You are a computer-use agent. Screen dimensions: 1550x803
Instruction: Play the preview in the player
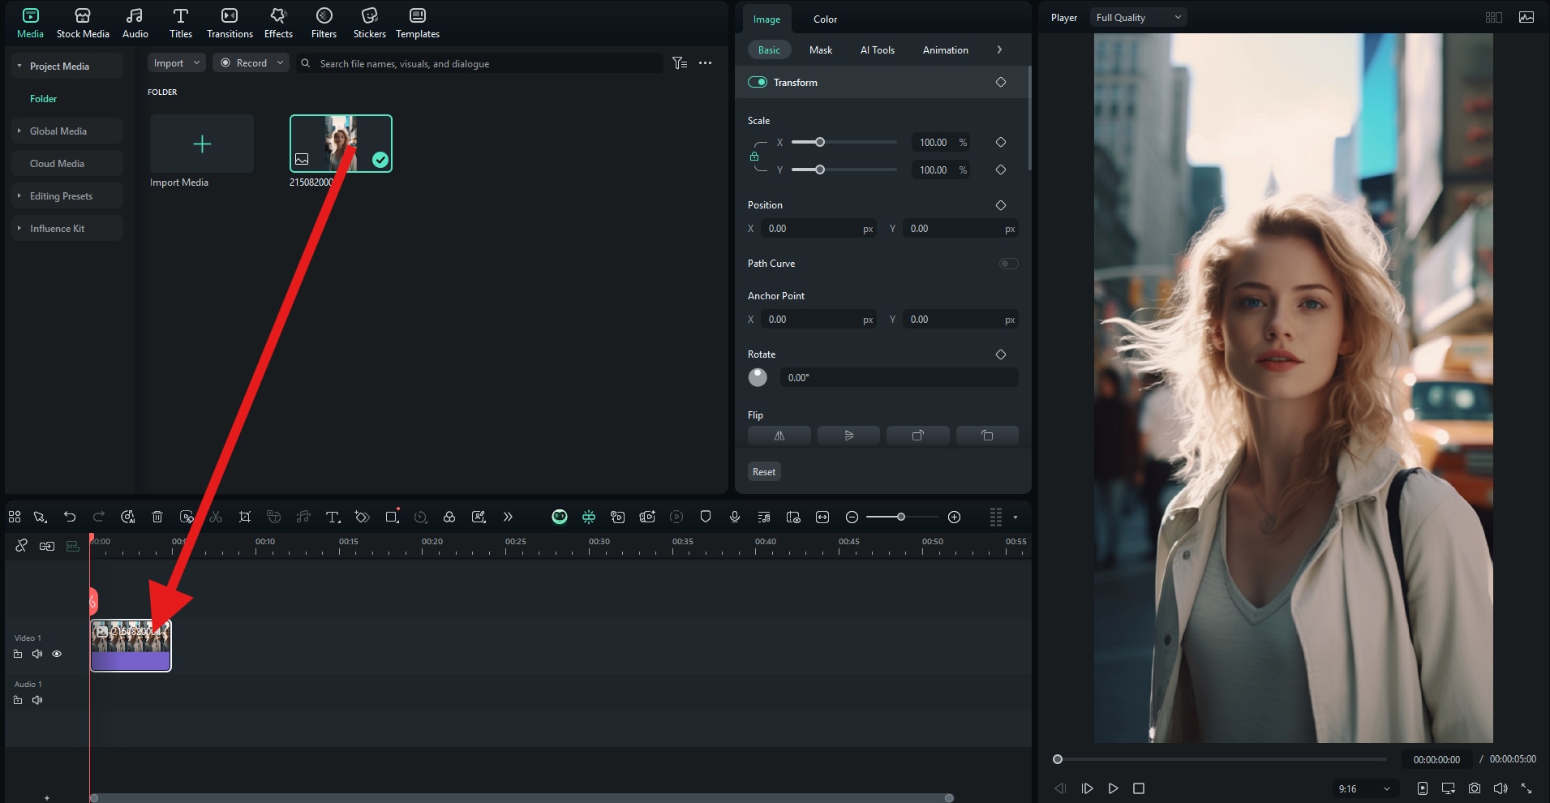click(x=1113, y=788)
